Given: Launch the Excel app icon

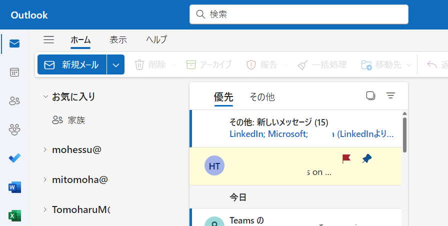Looking at the screenshot, I should (x=14, y=215).
